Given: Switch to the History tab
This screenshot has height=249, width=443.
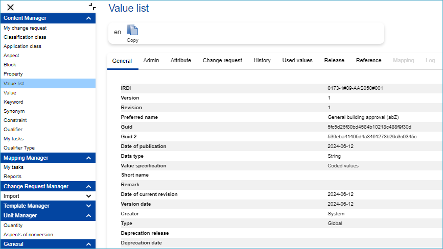Looking at the screenshot, I should tap(262, 60).
